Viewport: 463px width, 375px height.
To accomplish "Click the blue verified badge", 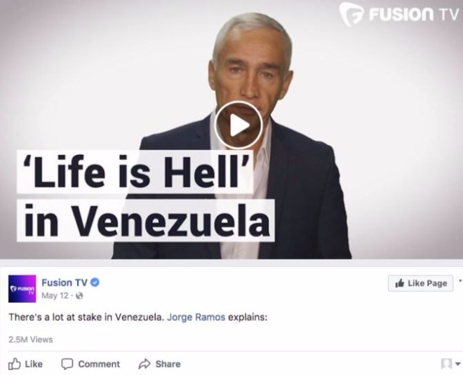I will coord(95,282).
